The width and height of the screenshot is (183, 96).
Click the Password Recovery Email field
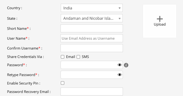pyautogui.click(x=91, y=91)
